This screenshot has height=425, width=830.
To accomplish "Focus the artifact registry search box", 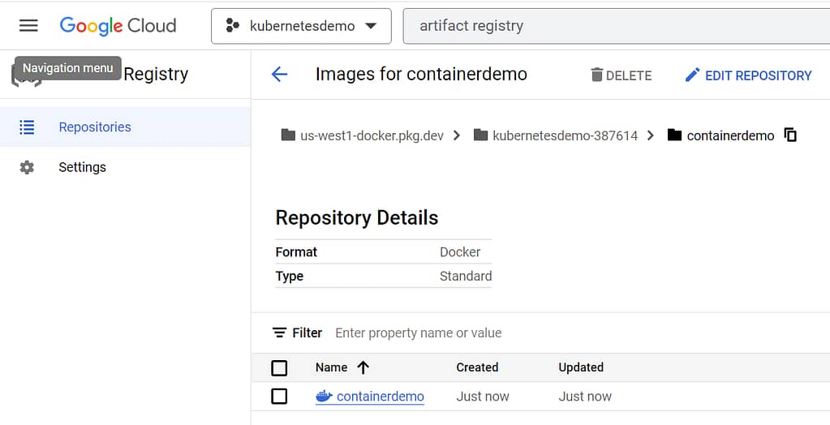I will [x=617, y=26].
